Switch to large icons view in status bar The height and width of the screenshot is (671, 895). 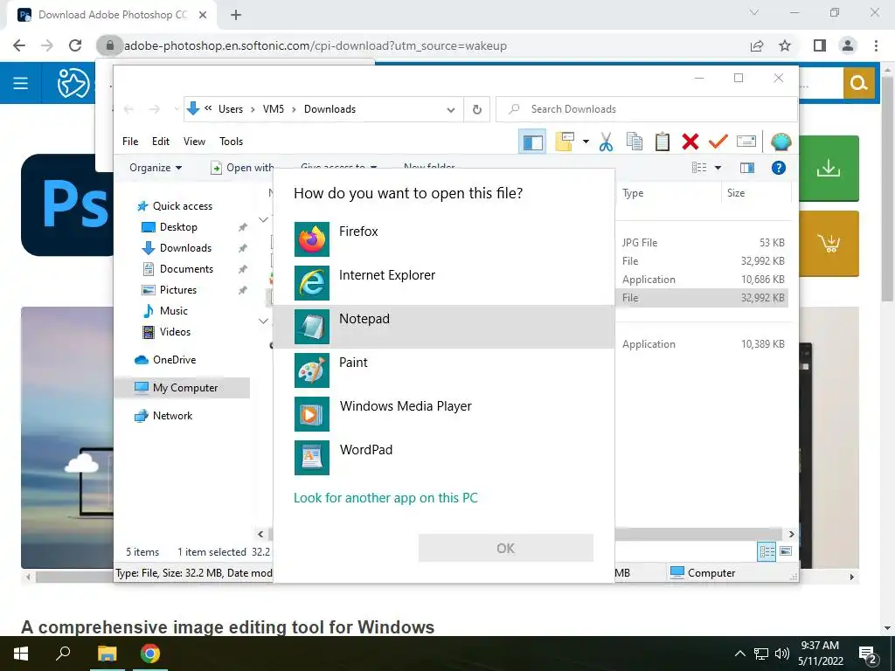pyautogui.click(x=786, y=551)
